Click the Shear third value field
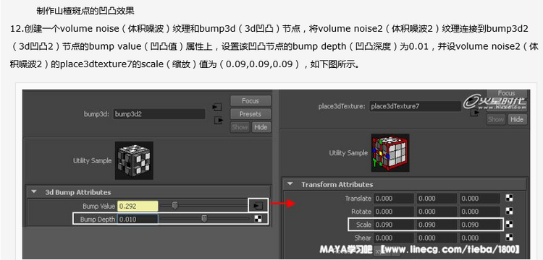This screenshot has width=543, height=260. pos(480,238)
